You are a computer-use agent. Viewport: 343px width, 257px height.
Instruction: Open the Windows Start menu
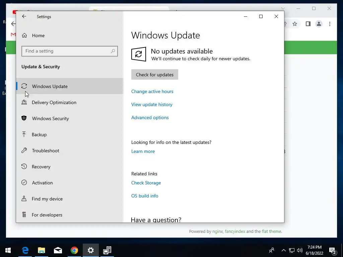pos(8,250)
